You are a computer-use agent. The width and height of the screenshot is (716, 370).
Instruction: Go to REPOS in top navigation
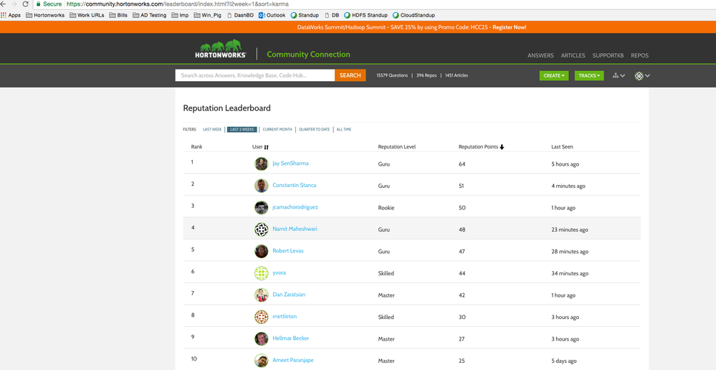(640, 56)
